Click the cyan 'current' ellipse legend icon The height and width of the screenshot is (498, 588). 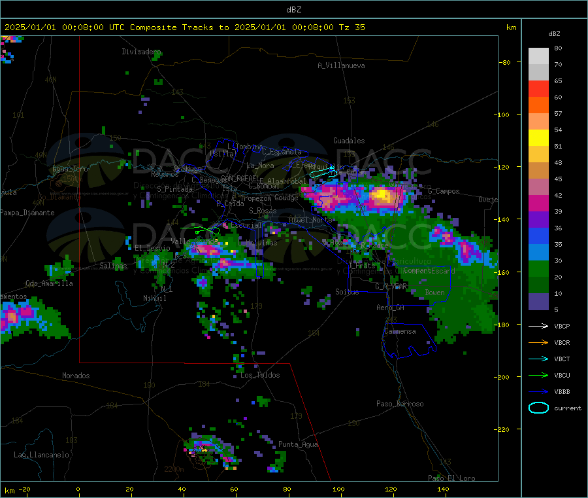[x=538, y=408]
